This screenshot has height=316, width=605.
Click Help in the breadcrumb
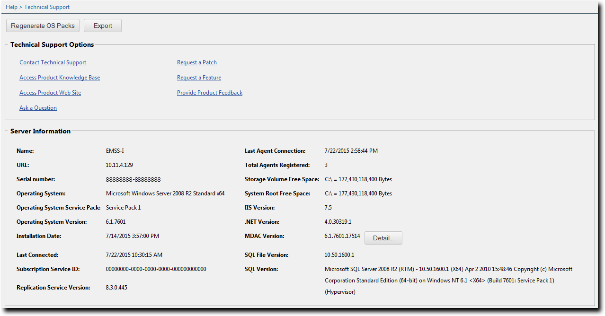click(11, 7)
